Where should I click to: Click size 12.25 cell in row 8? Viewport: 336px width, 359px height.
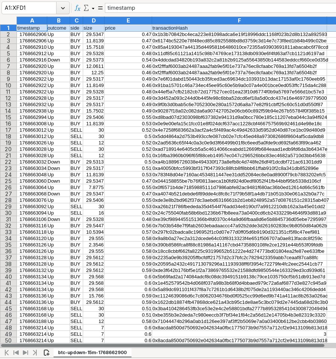coord(94,72)
